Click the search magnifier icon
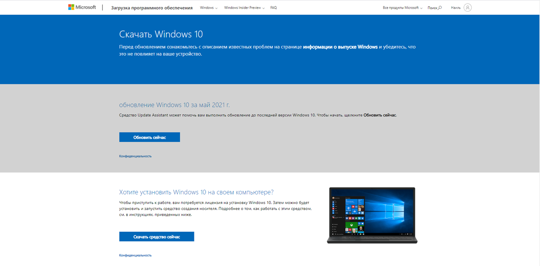This screenshot has width=540, height=266. (440, 8)
